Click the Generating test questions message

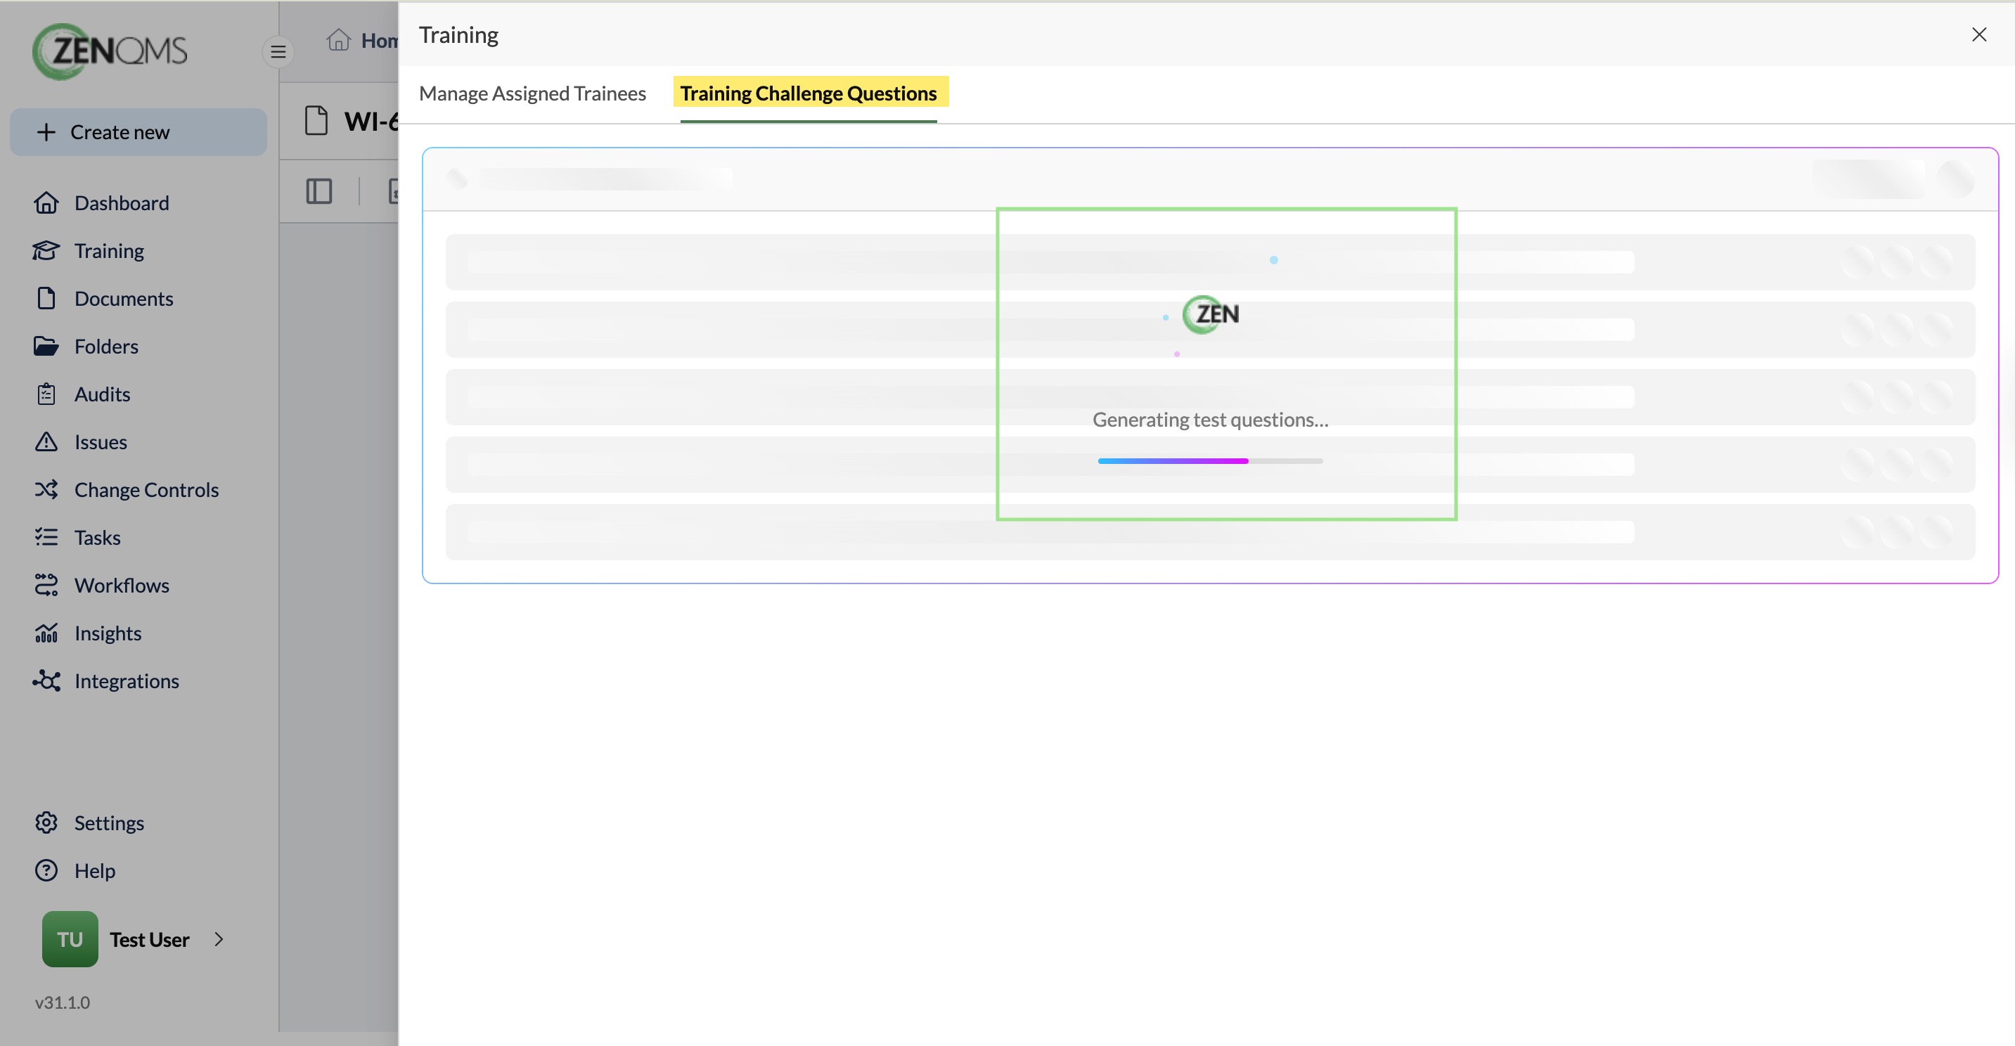point(1210,420)
